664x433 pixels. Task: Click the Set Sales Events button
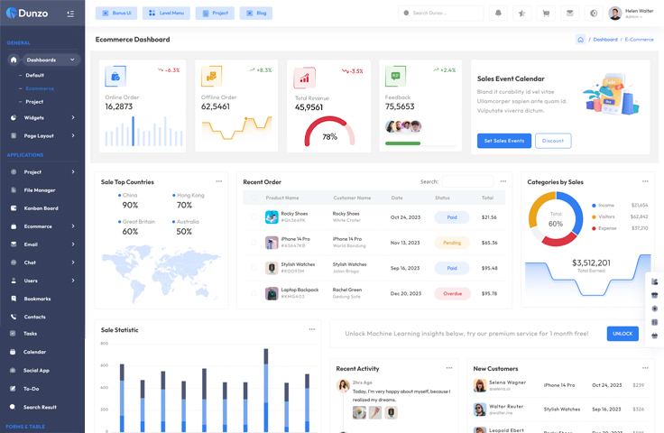coord(503,141)
